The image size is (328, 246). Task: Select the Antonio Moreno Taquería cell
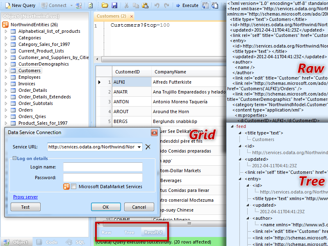click(x=189, y=102)
